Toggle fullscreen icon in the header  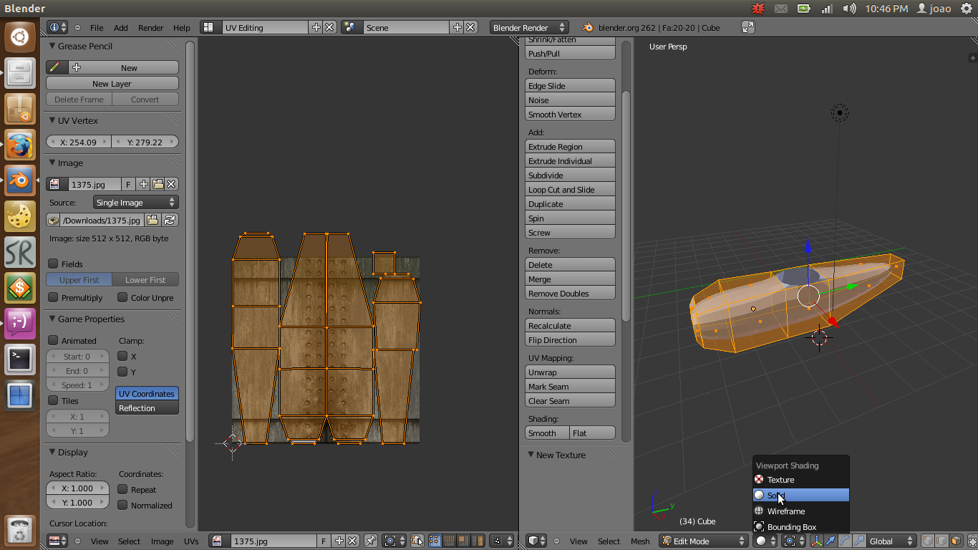[x=748, y=27]
